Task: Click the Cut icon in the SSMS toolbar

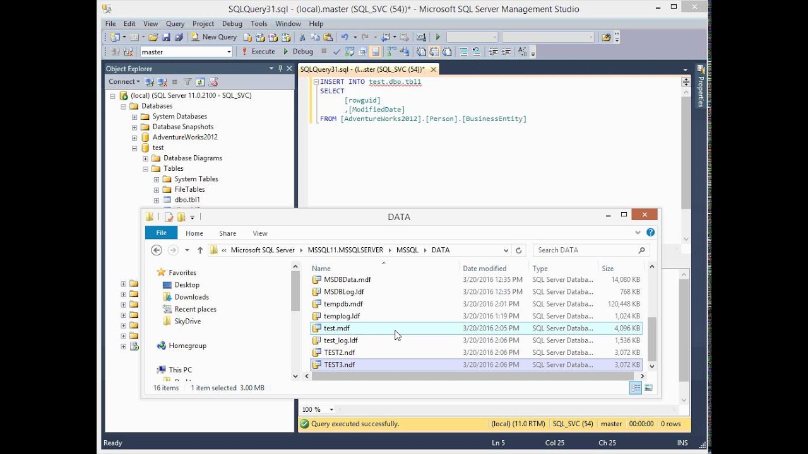Action: pyautogui.click(x=303, y=37)
